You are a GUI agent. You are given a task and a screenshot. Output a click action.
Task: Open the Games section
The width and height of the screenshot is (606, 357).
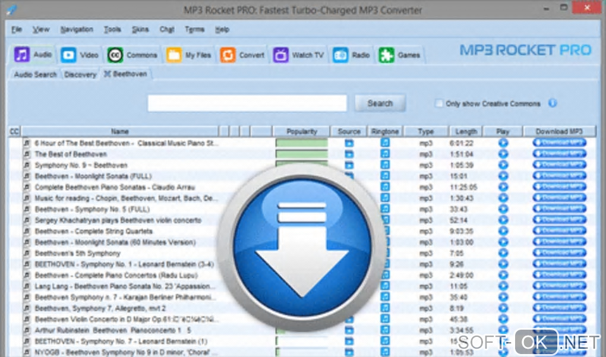point(400,55)
